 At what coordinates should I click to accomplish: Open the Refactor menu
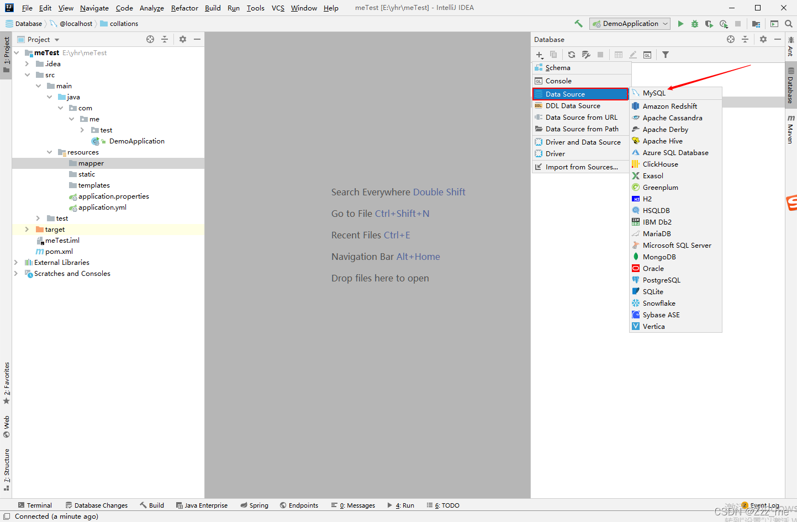click(x=184, y=8)
